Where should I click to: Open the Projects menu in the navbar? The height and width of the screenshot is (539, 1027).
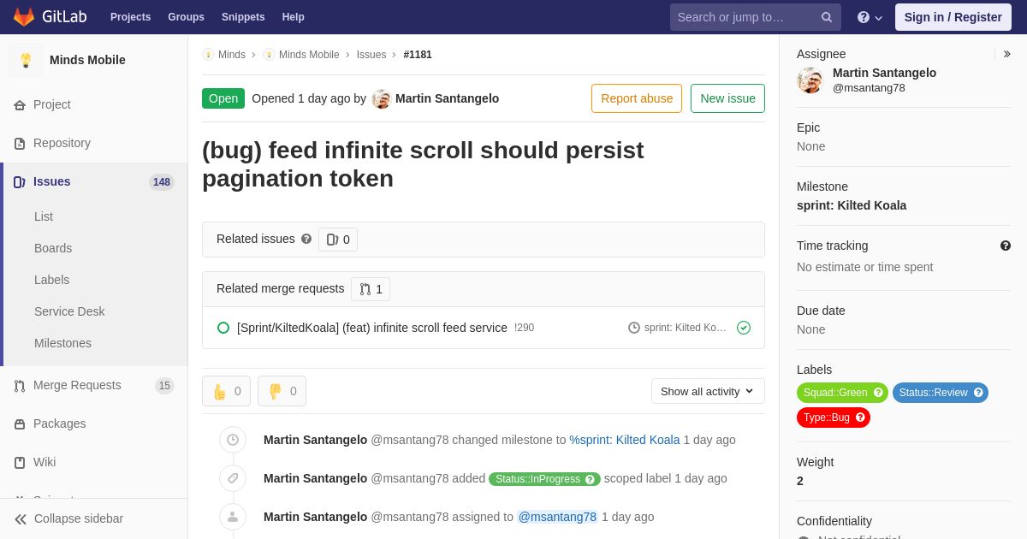(130, 17)
